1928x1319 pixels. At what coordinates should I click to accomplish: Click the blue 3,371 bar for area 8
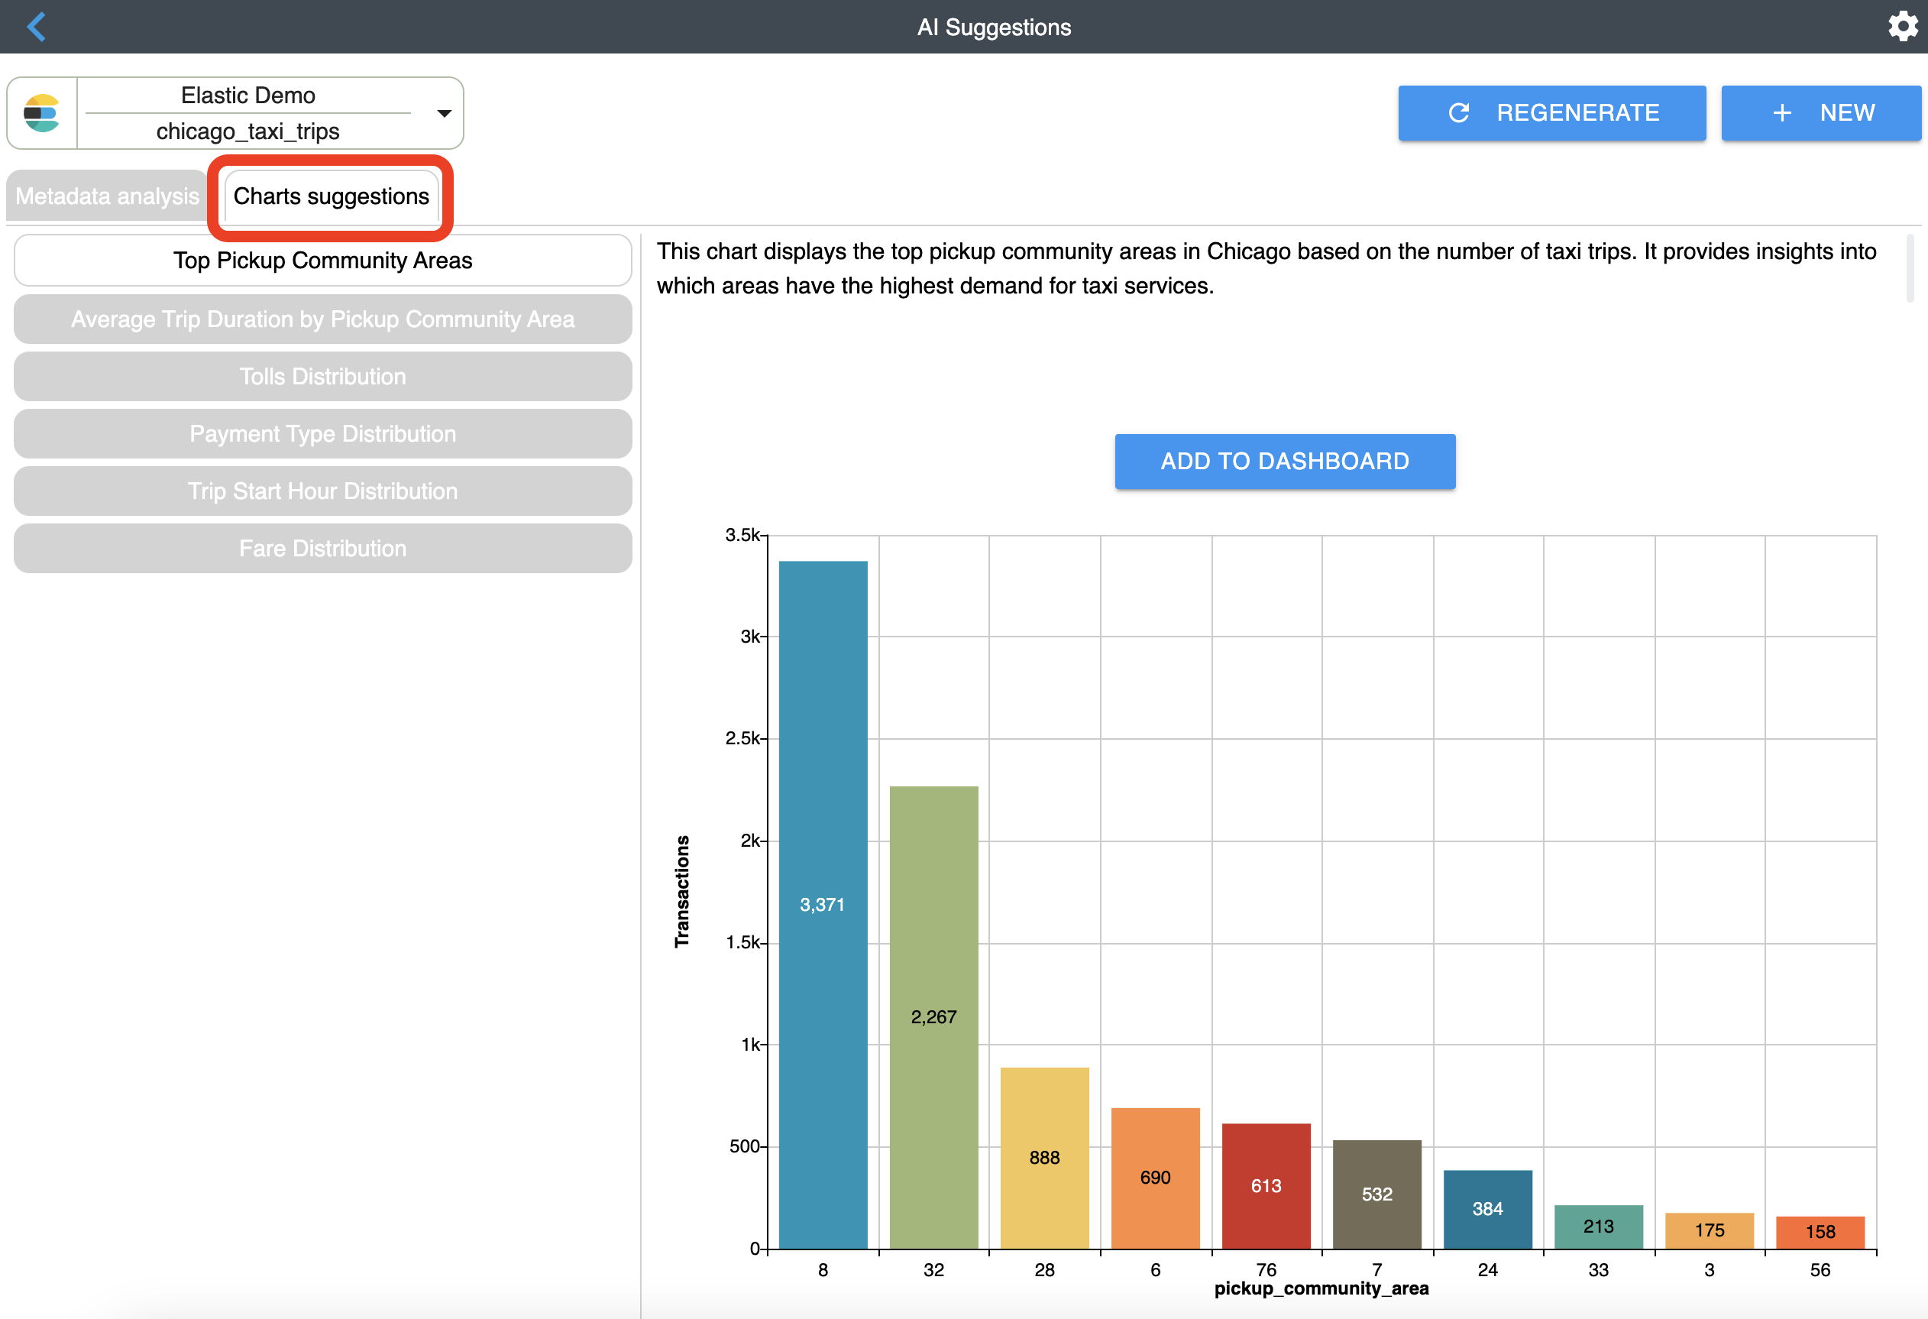click(822, 905)
